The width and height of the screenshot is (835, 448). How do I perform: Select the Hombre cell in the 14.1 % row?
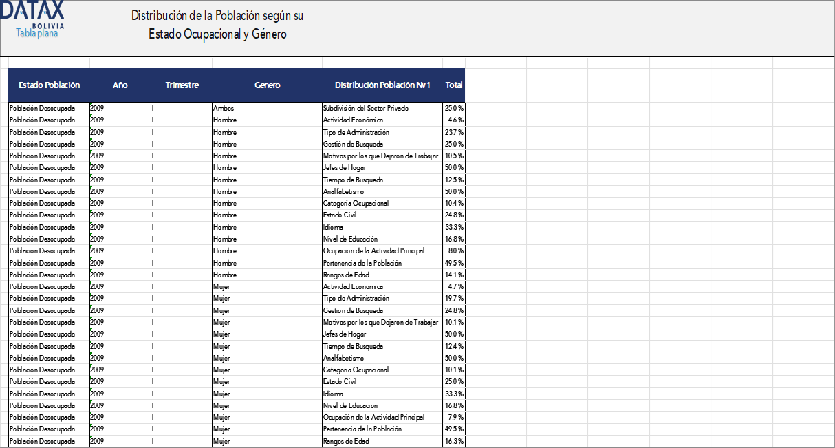tap(267, 275)
